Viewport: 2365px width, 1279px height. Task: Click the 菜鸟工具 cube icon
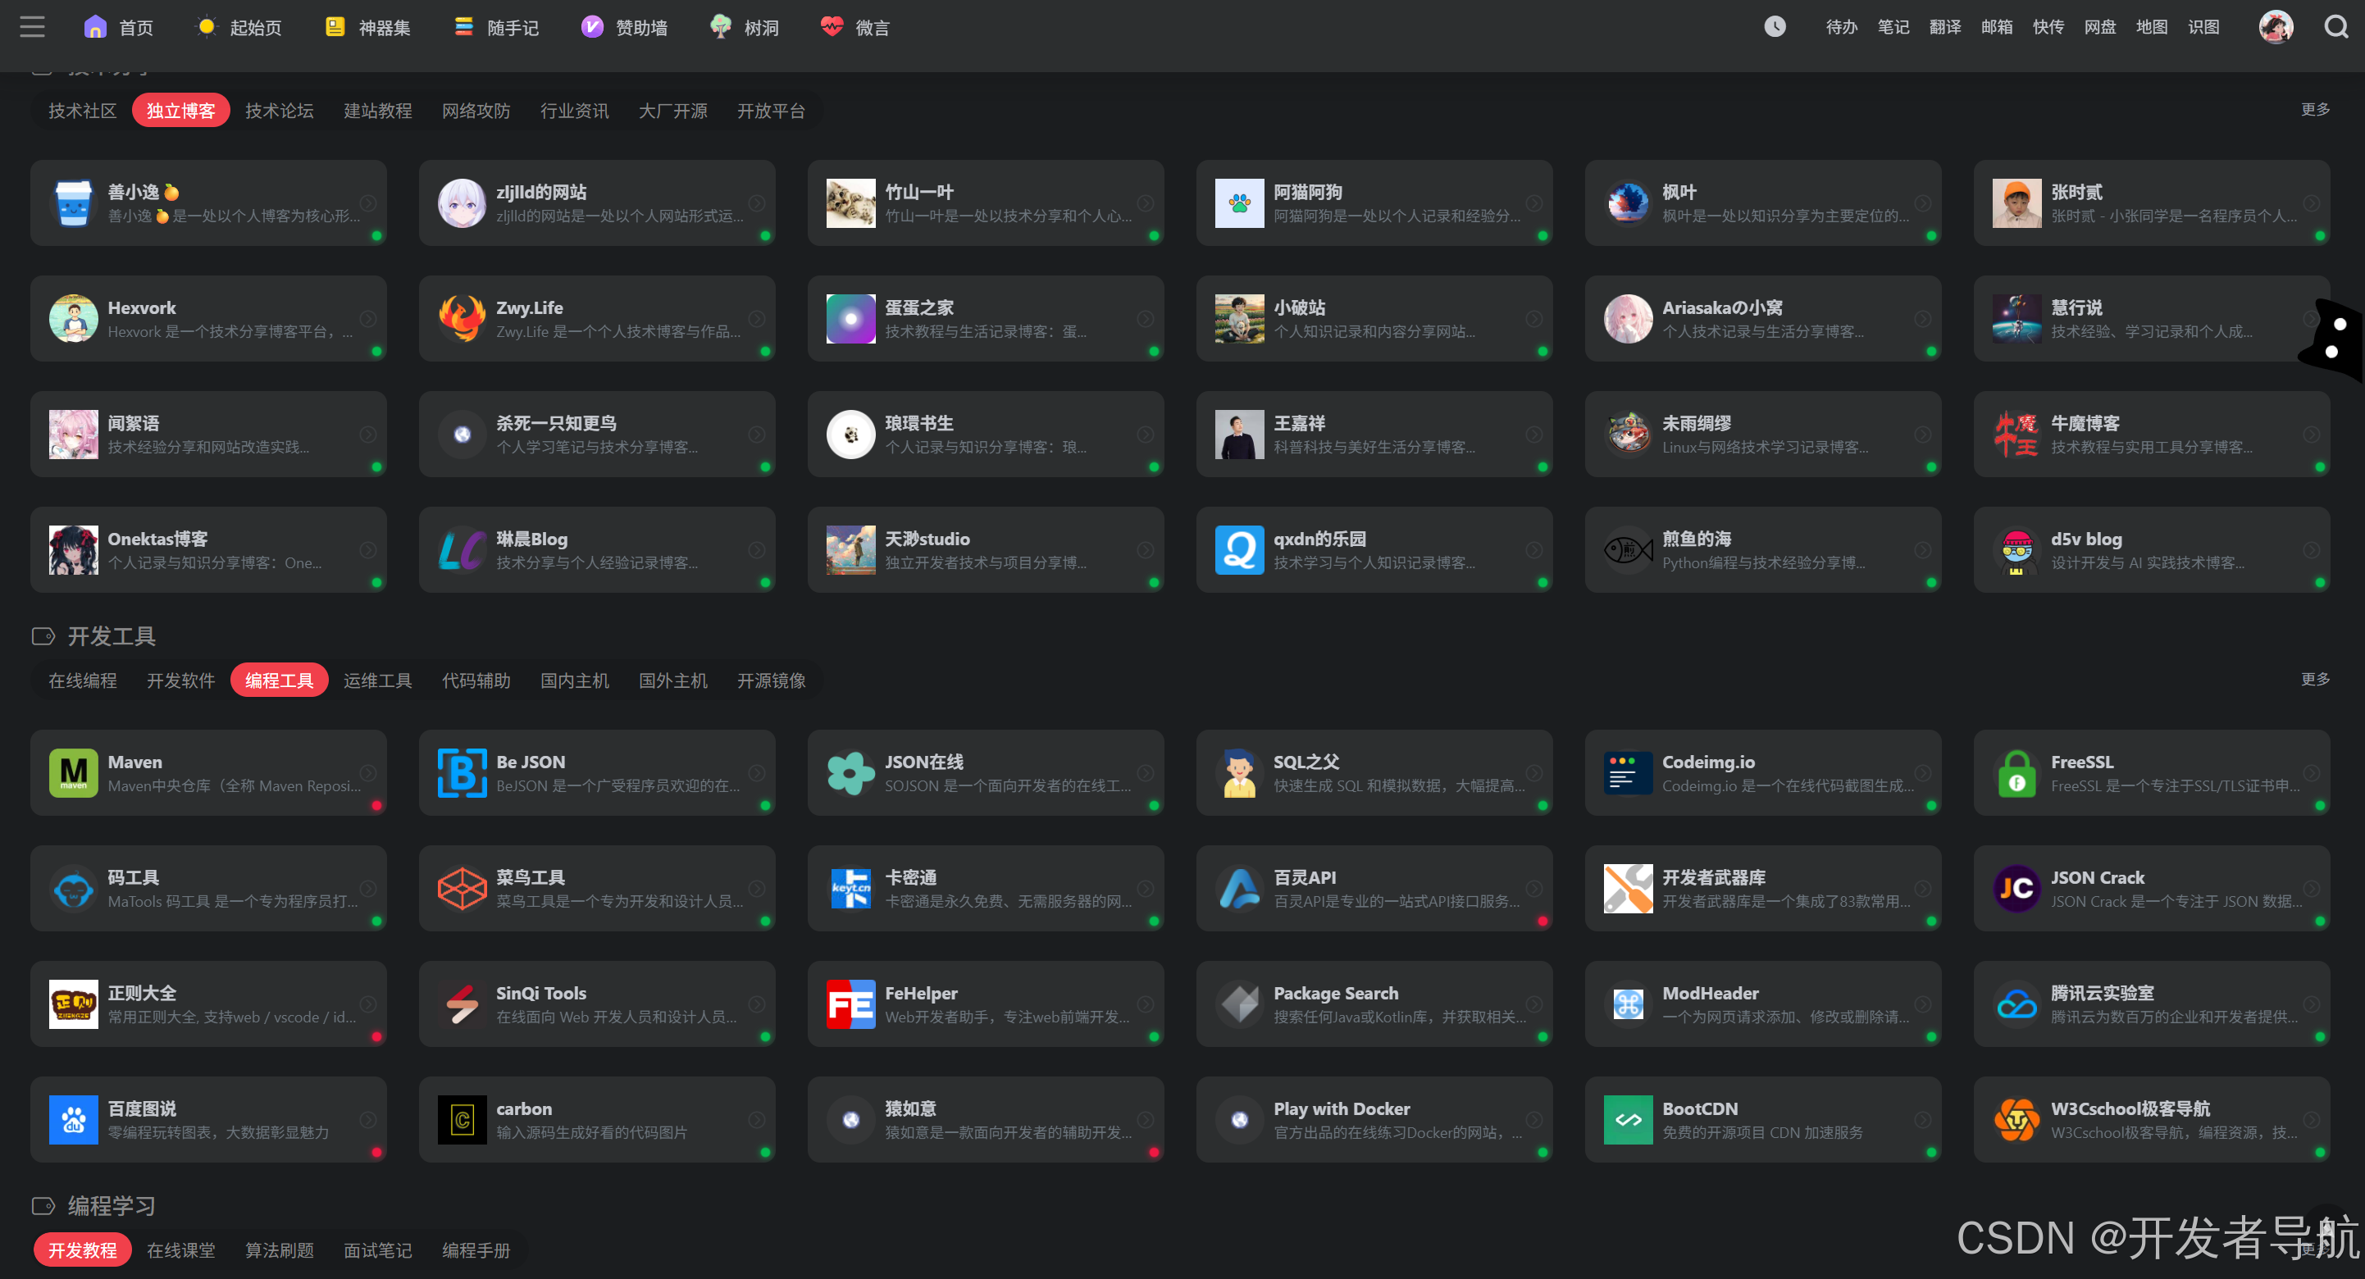point(462,889)
